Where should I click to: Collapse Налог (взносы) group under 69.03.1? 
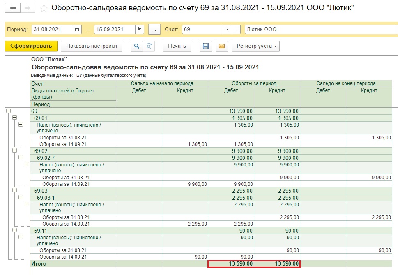pos(27,204)
